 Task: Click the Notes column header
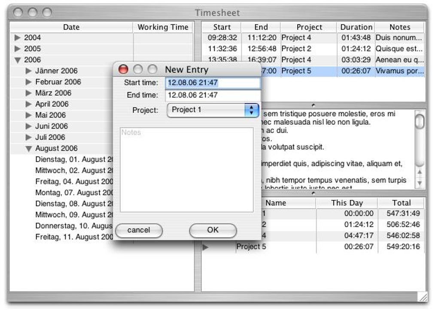click(400, 27)
